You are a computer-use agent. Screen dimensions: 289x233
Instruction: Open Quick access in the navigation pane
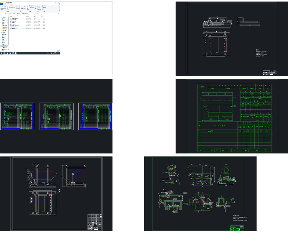4,17
